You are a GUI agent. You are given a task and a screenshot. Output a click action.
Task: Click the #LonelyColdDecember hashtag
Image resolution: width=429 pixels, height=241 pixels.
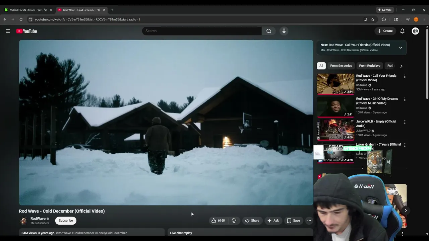point(111,233)
